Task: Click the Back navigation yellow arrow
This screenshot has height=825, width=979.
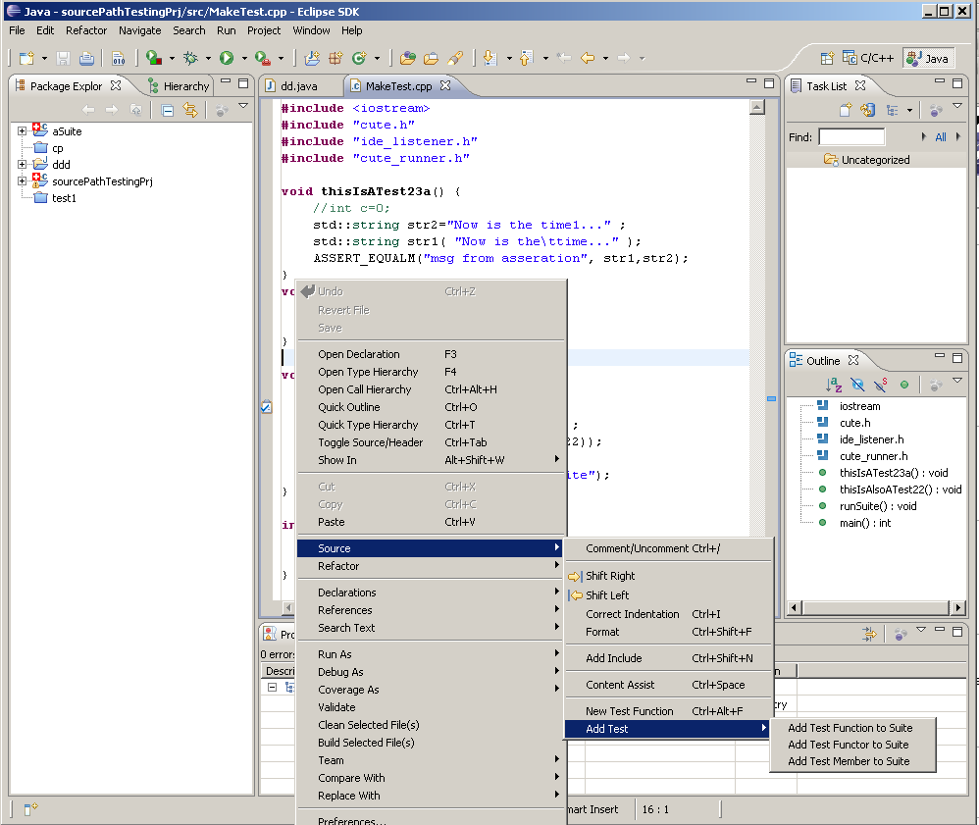Action: click(x=588, y=58)
